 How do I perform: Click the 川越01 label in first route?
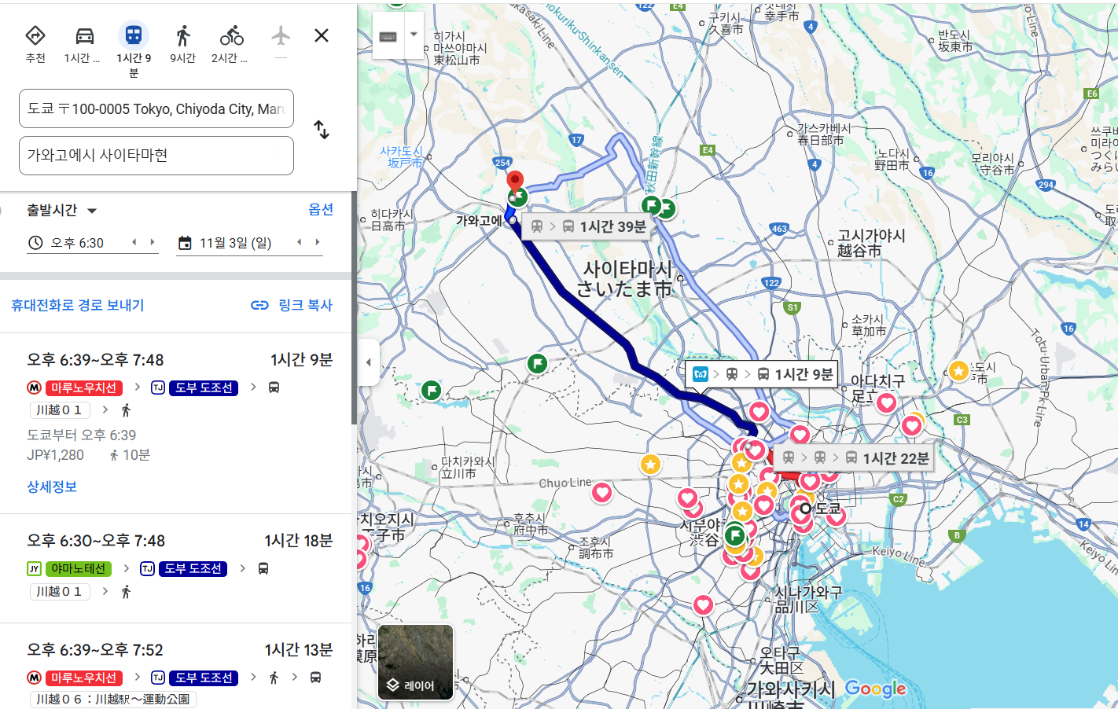point(60,410)
